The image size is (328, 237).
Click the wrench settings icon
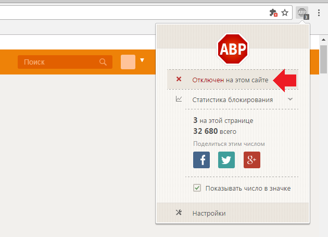(179, 213)
